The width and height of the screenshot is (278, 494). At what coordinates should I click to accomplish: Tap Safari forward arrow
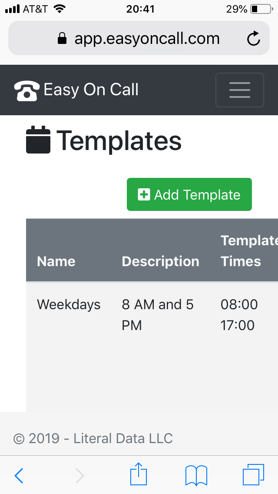point(79,476)
